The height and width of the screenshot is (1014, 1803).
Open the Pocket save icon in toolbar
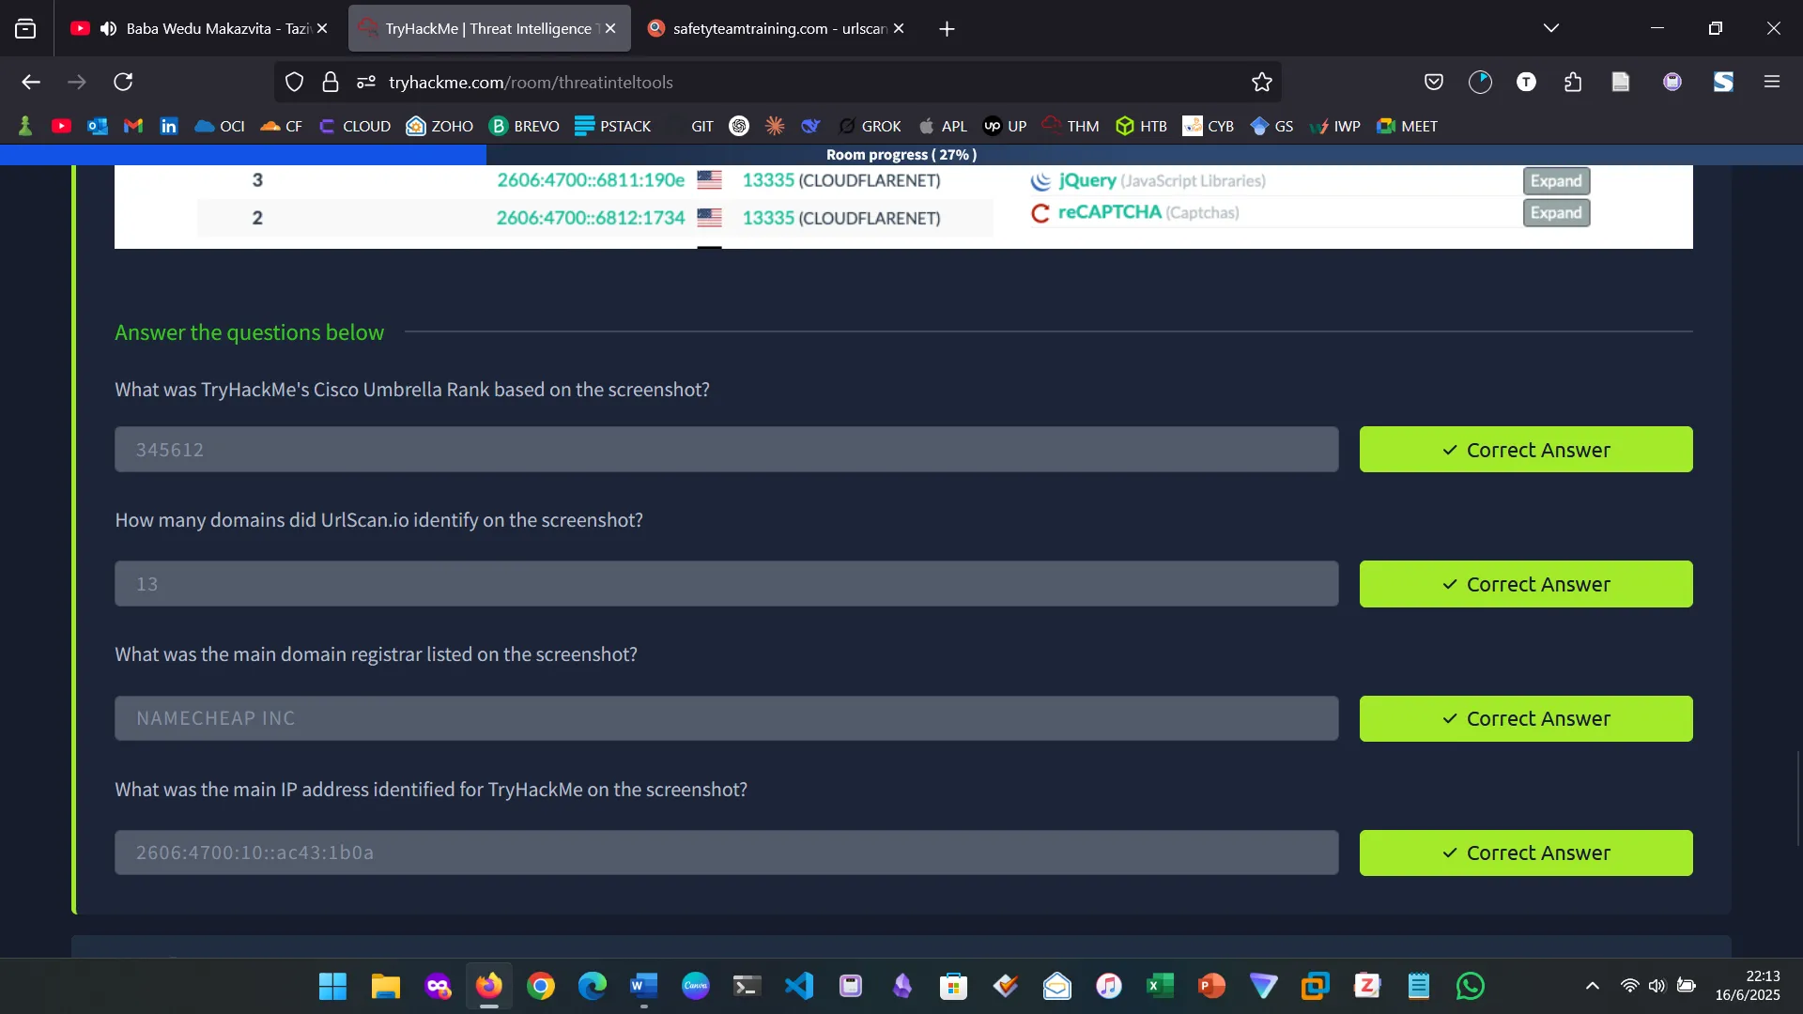[x=1433, y=82]
